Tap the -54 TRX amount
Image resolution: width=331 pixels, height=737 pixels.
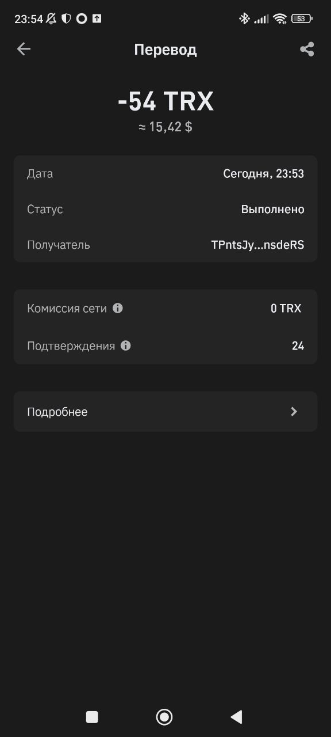[165, 101]
